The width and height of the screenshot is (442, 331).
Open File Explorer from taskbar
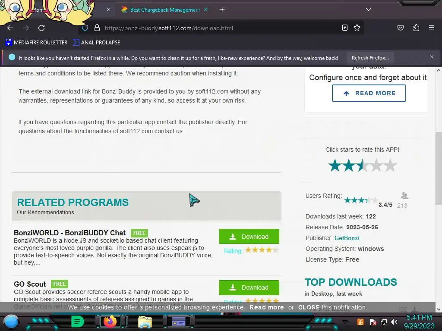pyautogui.click(x=145, y=322)
